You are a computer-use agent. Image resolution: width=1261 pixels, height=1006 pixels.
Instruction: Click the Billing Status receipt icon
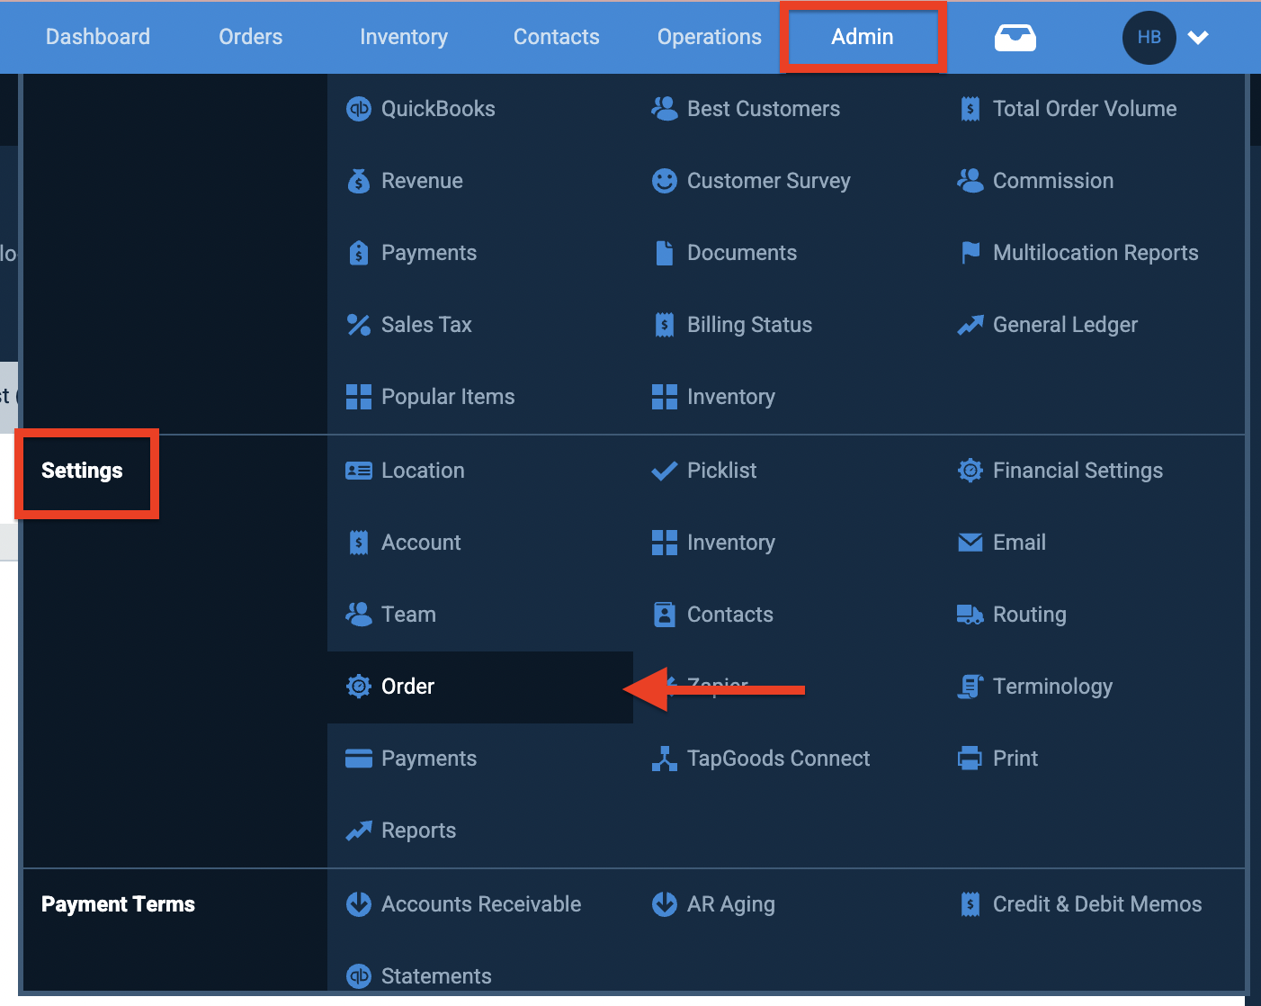tap(665, 325)
